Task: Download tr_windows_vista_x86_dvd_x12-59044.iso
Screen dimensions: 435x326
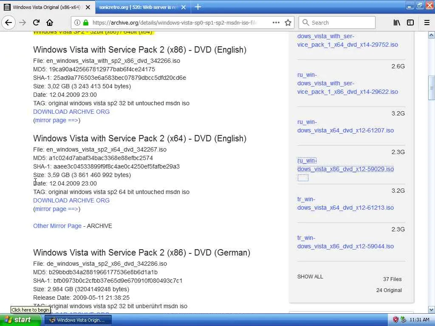Action: 345,242
